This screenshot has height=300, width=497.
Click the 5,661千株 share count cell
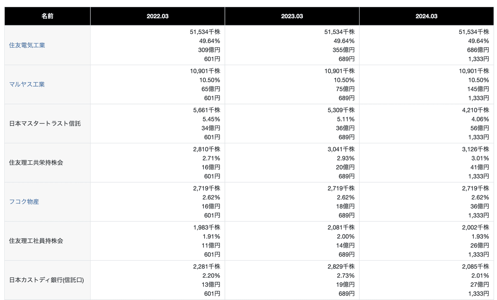click(x=206, y=110)
